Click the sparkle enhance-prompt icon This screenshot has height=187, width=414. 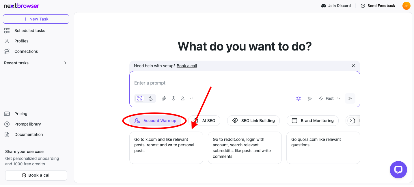[x=310, y=98]
